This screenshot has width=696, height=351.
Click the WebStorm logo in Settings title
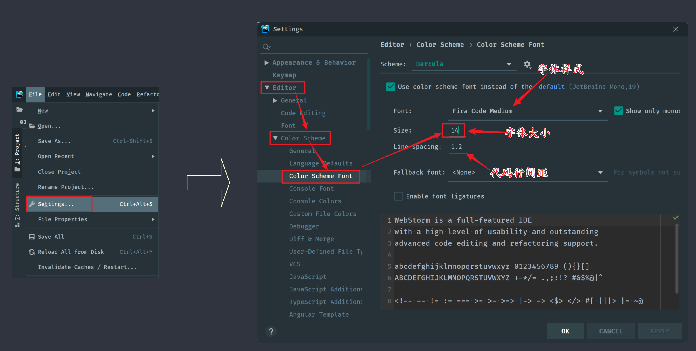tap(265, 29)
